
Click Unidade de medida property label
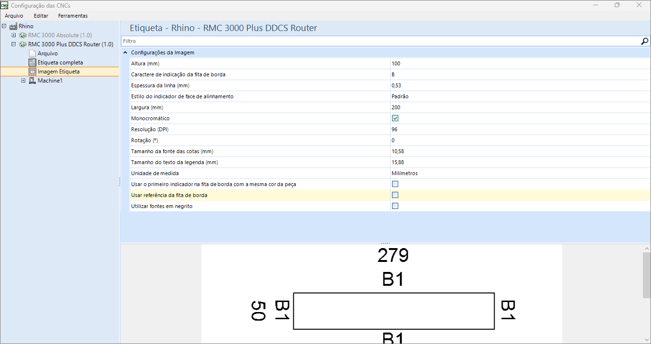tap(155, 173)
